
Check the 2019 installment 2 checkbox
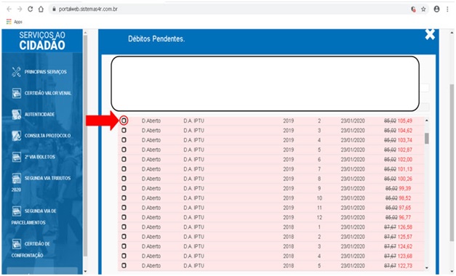coord(124,121)
